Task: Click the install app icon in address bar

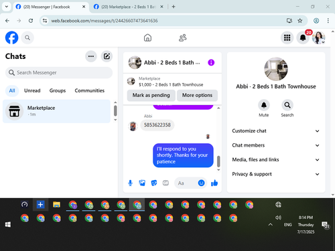Action: click(x=289, y=21)
